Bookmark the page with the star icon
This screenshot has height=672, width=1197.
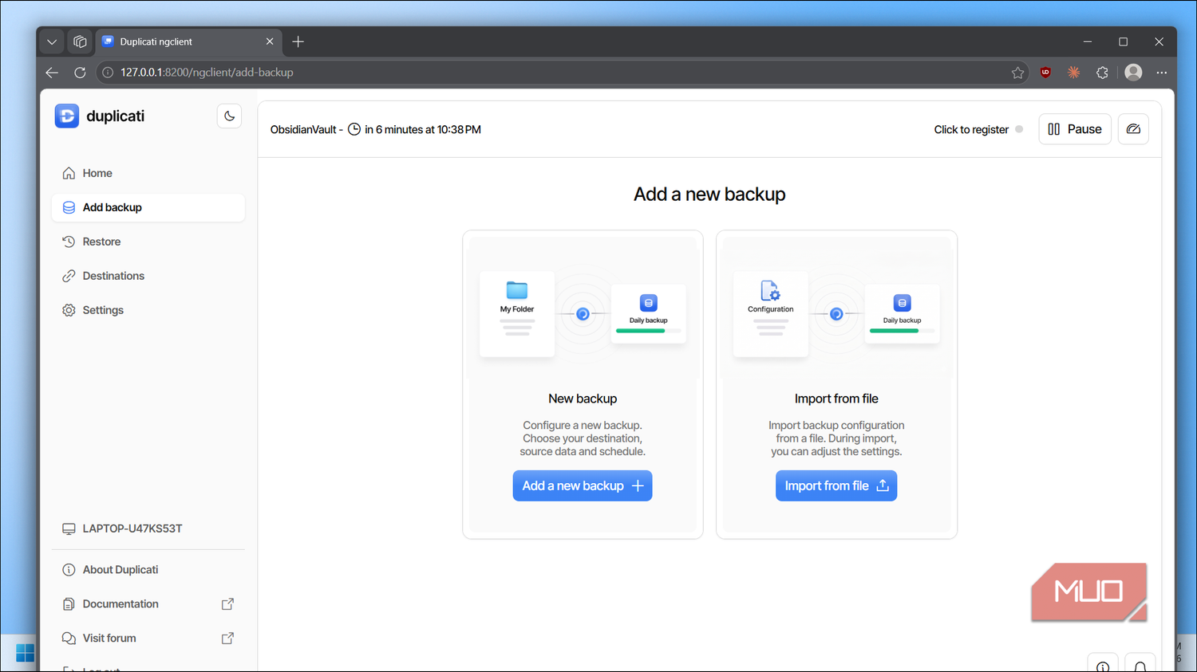tap(1017, 73)
